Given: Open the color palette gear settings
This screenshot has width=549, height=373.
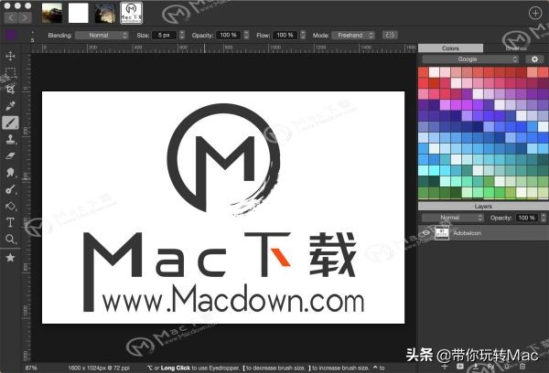Looking at the screenshot, I should tap(534, 59).
